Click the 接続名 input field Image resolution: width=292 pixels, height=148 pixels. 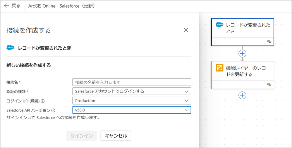pyautogui.click(x=131, y=82)
